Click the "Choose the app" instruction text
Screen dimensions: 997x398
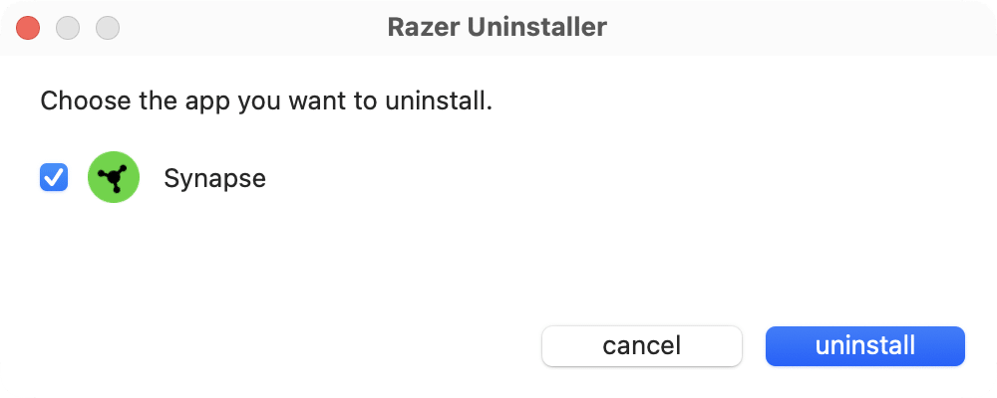[x=266, y=101]
